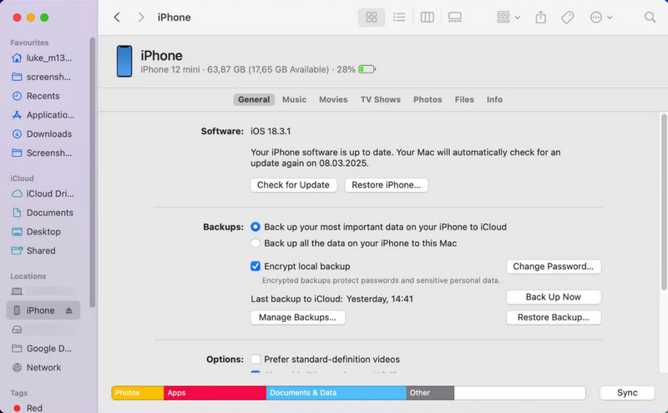This screenshot has height=413, width=668.
Task: Open luke_m13 home folder in sidebar
Action: click(43, 58)
